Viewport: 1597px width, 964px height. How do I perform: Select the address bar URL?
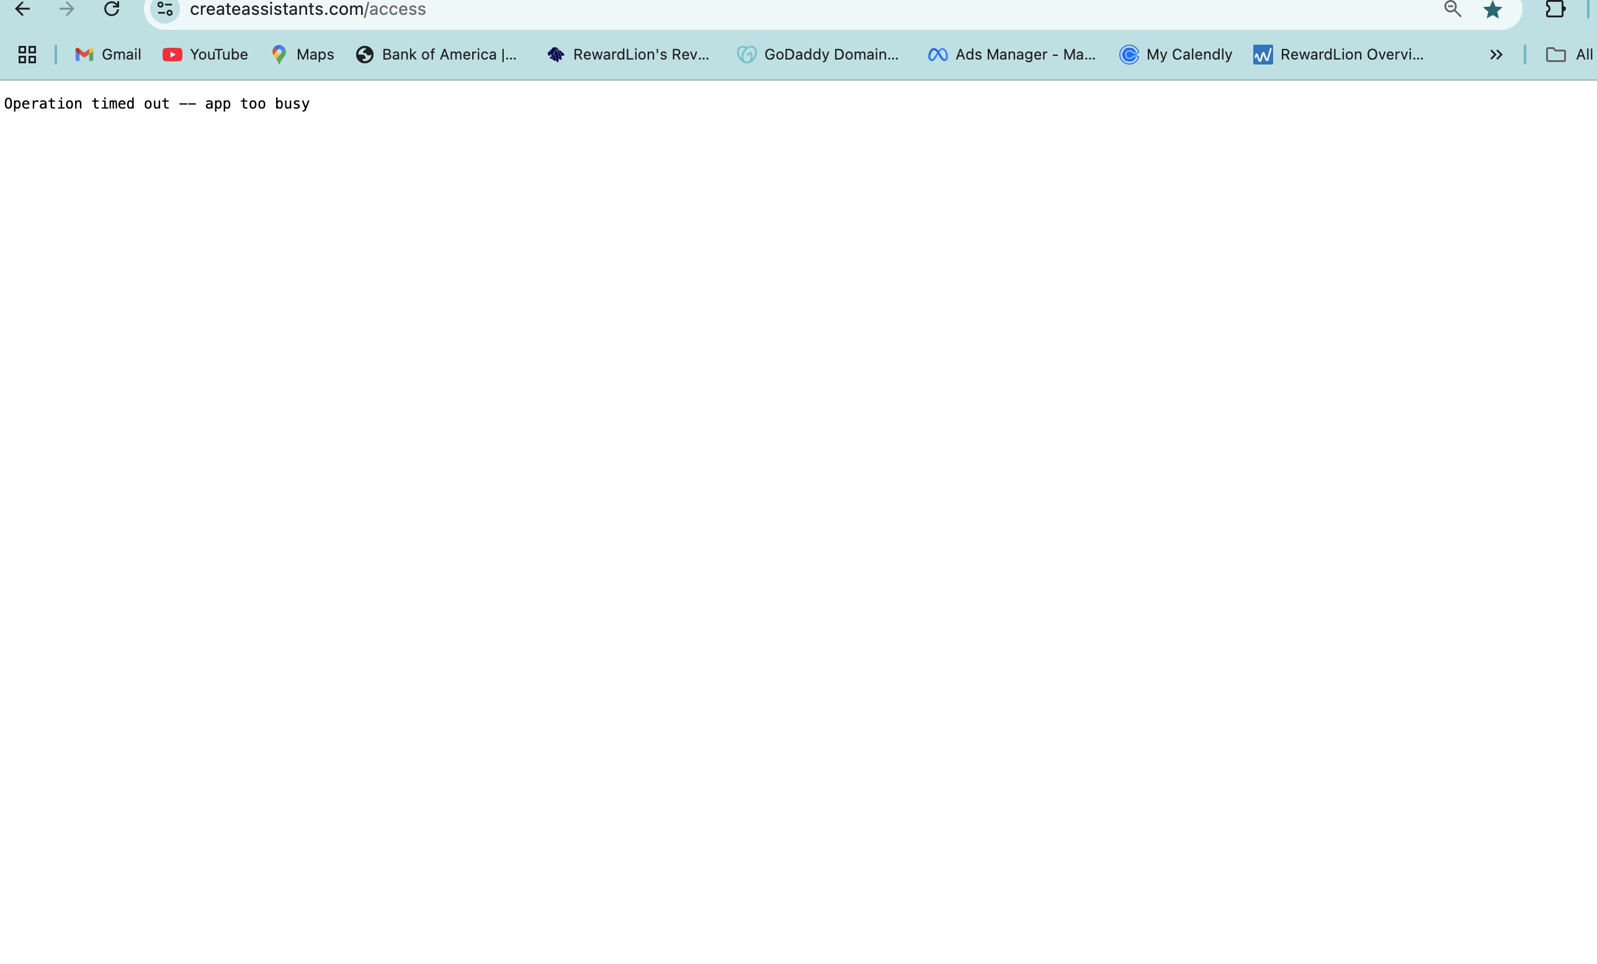coord(307,9)
